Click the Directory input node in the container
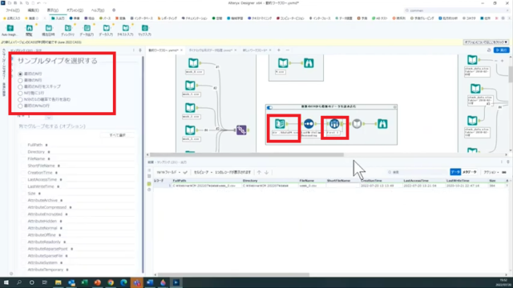 pos(280,124)
